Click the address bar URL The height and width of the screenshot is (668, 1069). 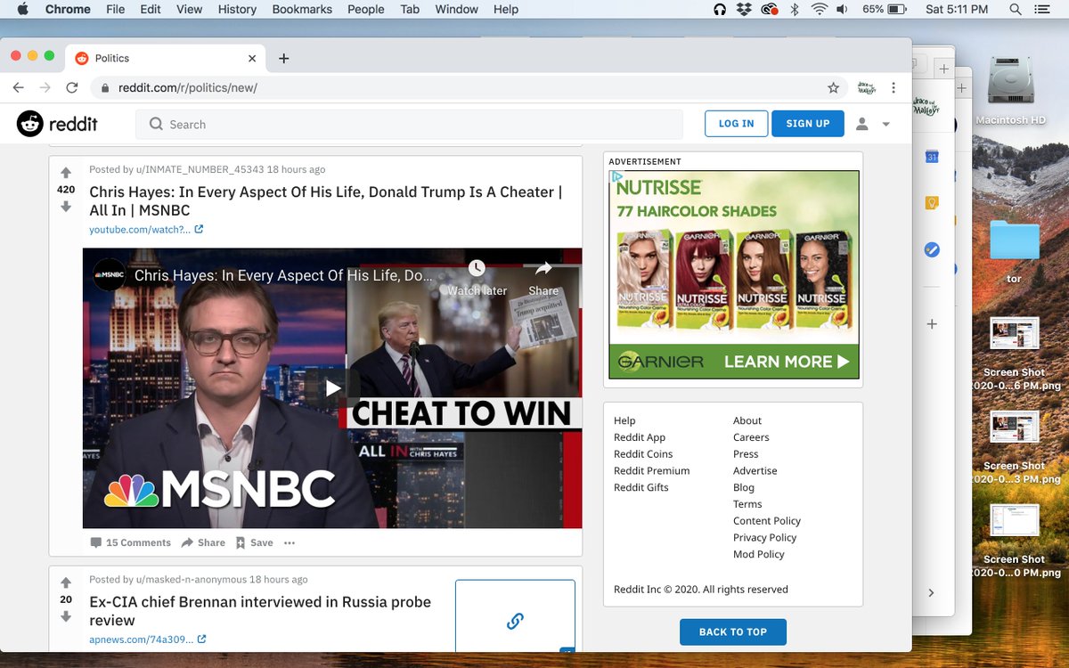click(188, 87)
